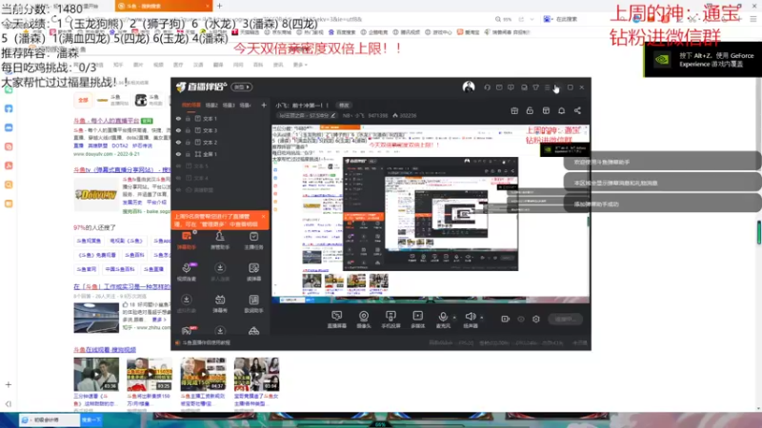Click the browser sidebar plus icon
The width and height of the screenshot is (762, 428).
coord(9,385)
